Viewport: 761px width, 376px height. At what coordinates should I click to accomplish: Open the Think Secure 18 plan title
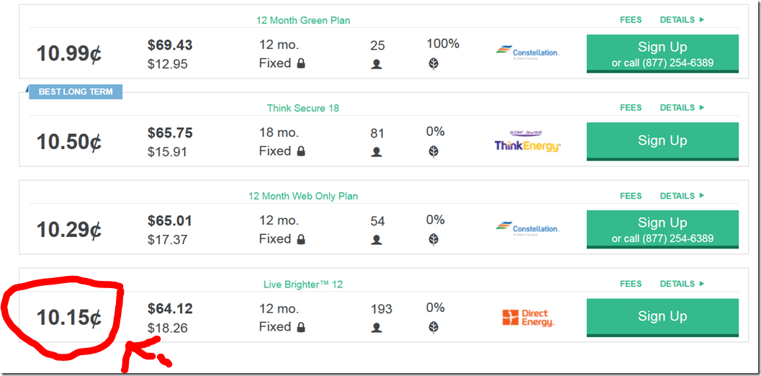coord(303,108)
